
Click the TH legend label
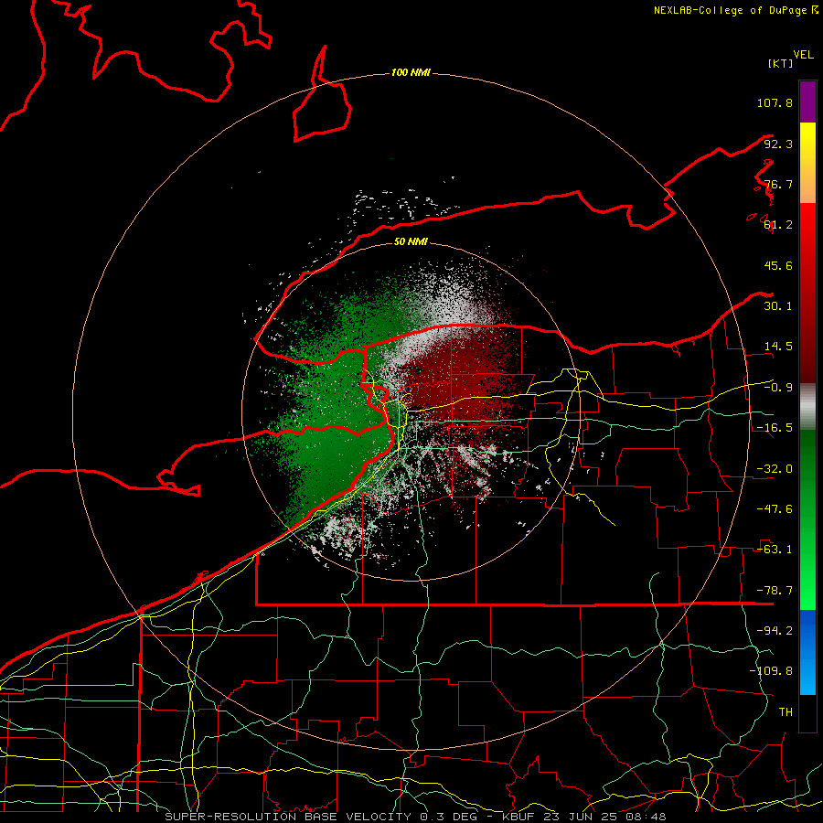pos(786,712)
